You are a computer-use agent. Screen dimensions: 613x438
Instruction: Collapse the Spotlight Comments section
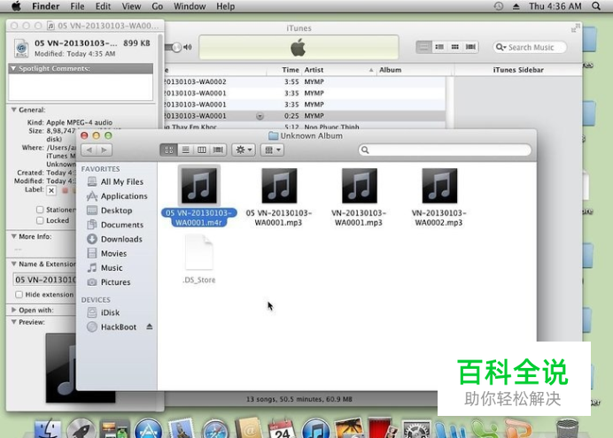point(13,68)
